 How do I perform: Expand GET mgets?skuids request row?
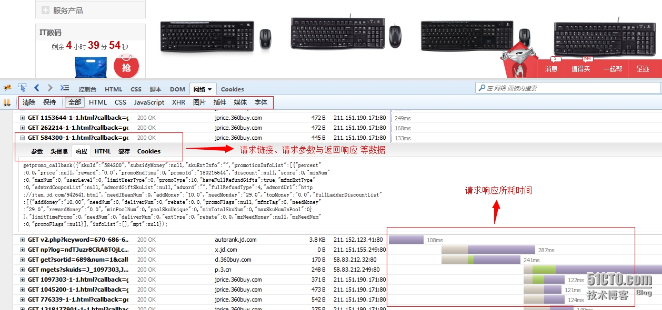click(x=22, y=270)
